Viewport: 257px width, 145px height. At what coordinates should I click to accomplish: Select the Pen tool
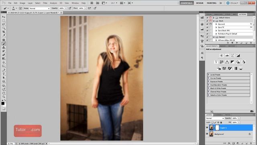4,70
